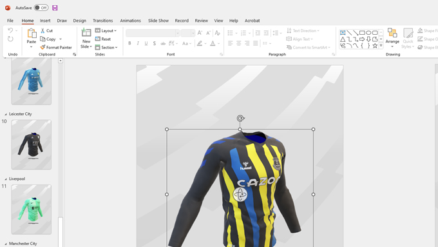The image size is (438, 247).
Task: Click the Undo arrow icon
Action: 10,30
